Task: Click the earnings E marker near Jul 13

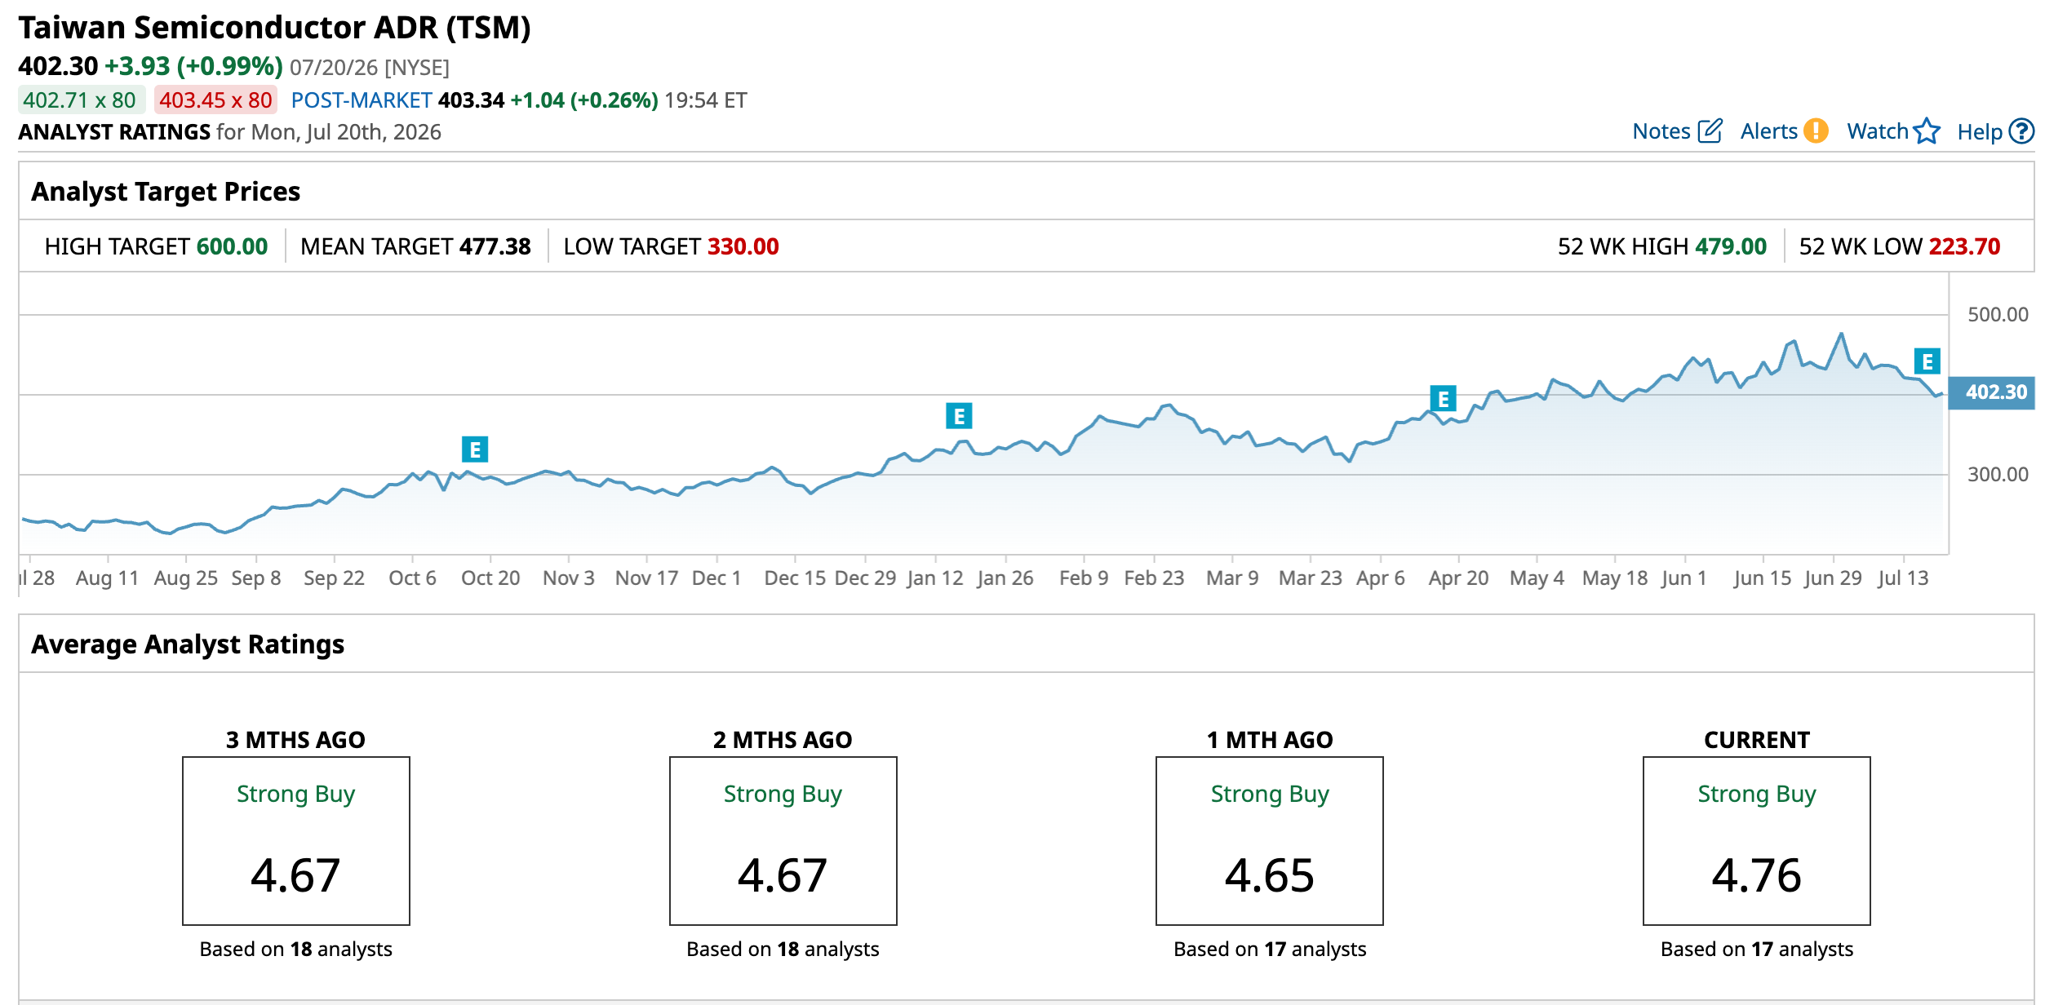Action: (x=1927, y=361)
